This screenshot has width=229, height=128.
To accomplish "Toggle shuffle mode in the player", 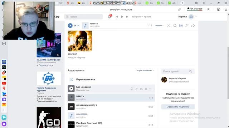I will point(169,26).
